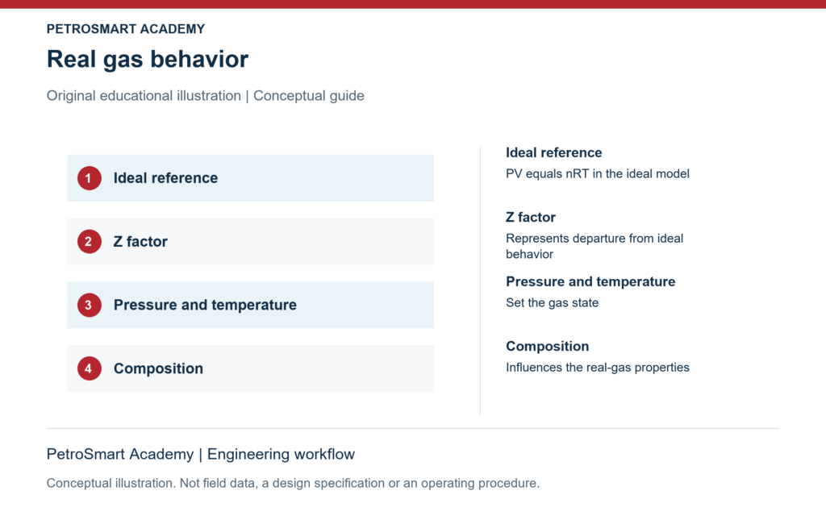The image size is (826, 516).
Task: Click the Set the gas state text
Action: (x=552, y=303)
